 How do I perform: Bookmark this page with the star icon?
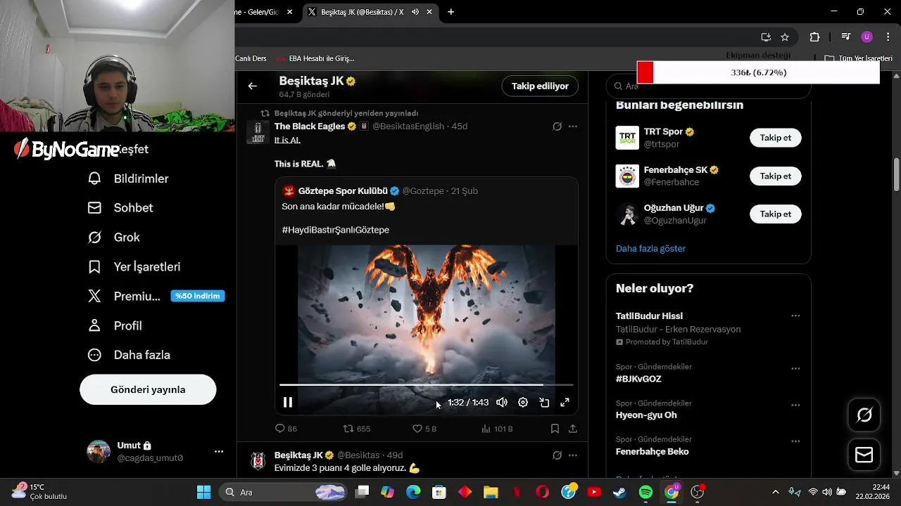(x=785, y=37)
